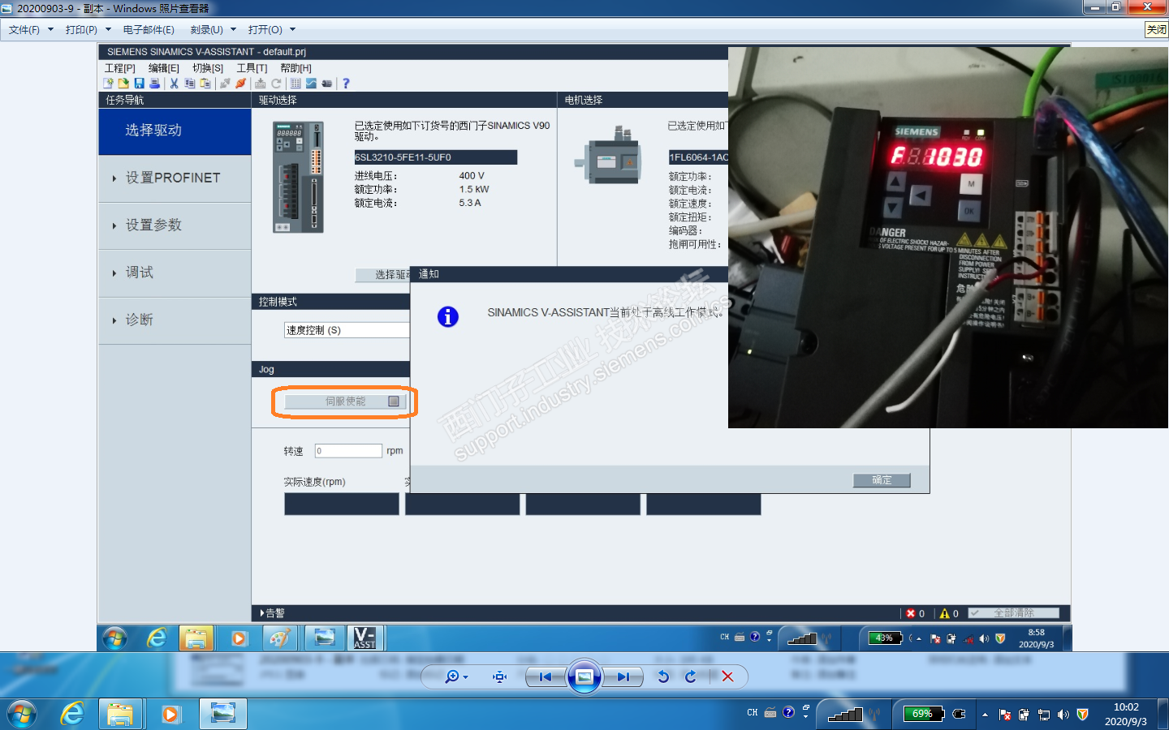Click the save-to-ROM icon in V-ASSISTANT toolbar
The image size is (1169, 730).
pyautogui.click(x=261, y=84)
